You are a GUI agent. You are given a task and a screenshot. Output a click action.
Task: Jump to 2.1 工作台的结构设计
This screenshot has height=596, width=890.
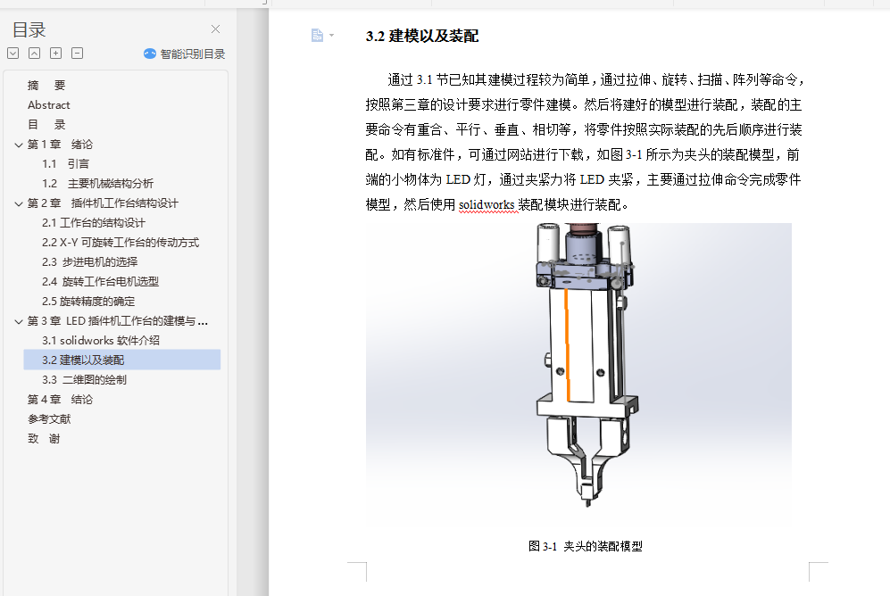tap(94, 223)
